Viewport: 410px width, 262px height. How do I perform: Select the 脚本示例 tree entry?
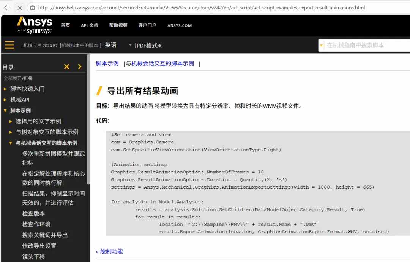pos(20,111)
